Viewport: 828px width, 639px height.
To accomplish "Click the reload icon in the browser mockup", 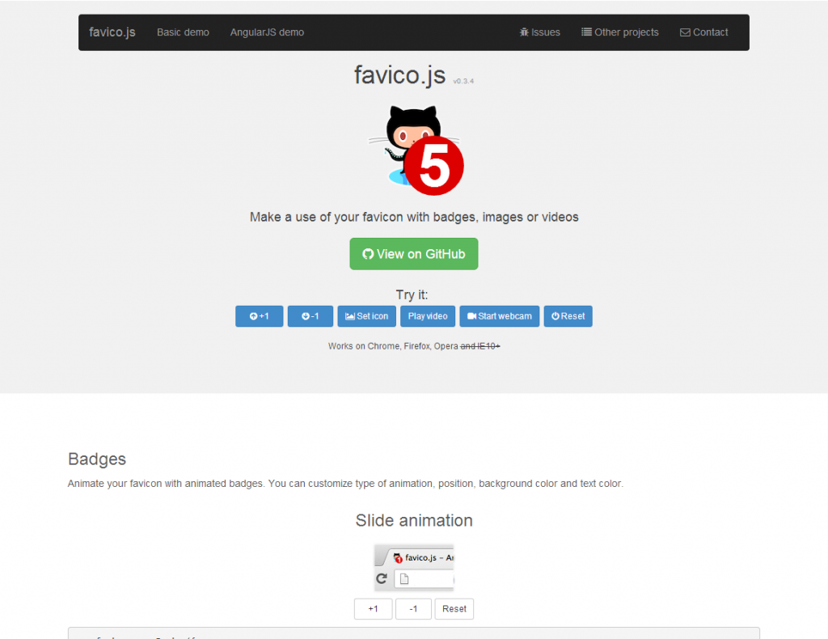I will point(382,578).
